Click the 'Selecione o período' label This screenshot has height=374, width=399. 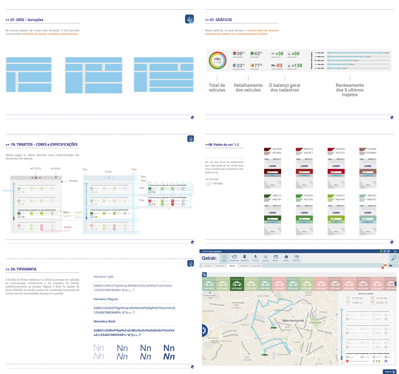(x=366, y=294)
